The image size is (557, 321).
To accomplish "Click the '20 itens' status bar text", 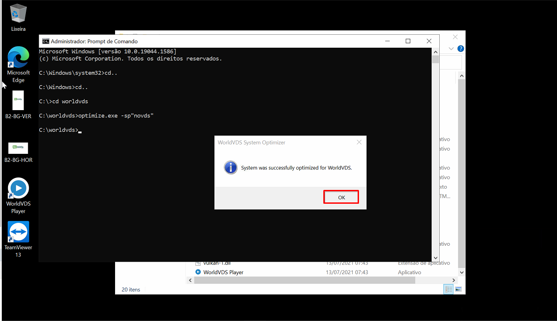I will tap(131, 290).
